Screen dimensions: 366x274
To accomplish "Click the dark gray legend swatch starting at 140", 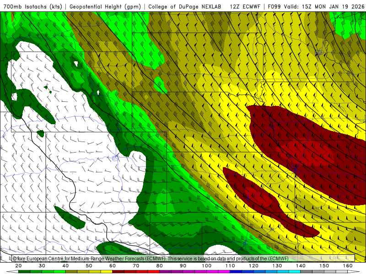I will [306, 272].
